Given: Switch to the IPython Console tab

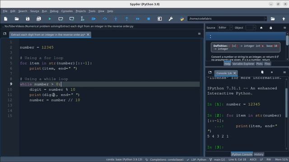Looking at the screenshot, I should click(242, 154).
